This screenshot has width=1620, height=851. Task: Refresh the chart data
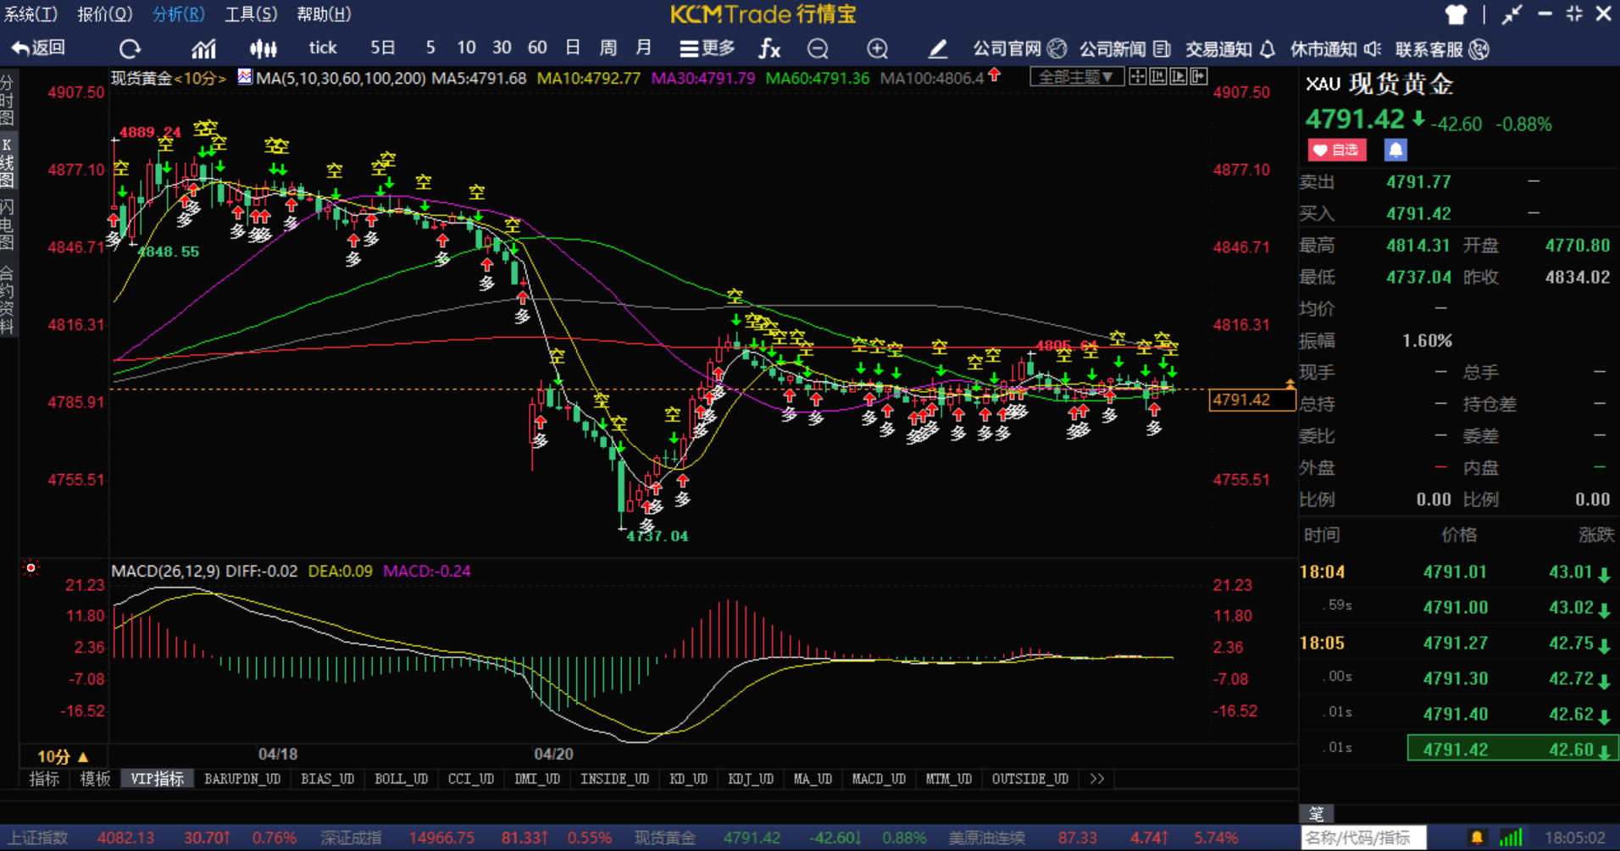click(x=130, y=49)
